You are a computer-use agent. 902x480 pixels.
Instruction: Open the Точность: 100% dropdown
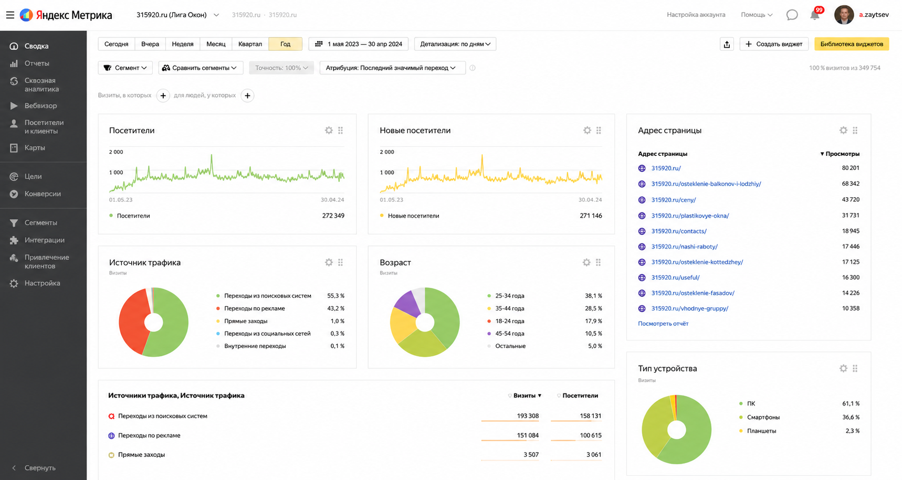tap(281, 68)
